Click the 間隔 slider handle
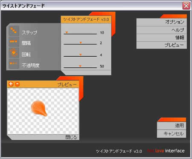Image resolution: width=192 pixels, height=159 pixels. coord(81,43)
